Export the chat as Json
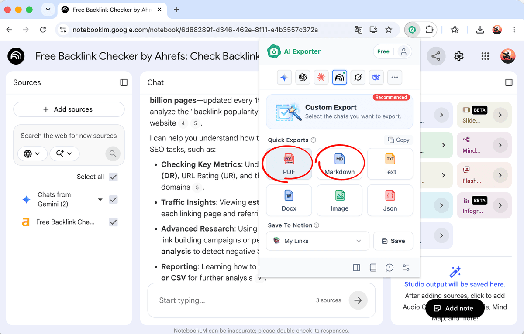 pos(390,201)
